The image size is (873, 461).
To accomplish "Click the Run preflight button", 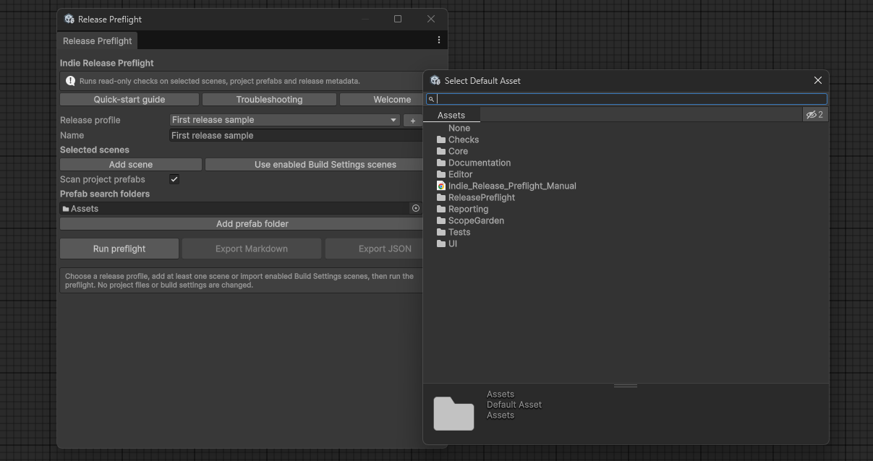I will 119,249.
